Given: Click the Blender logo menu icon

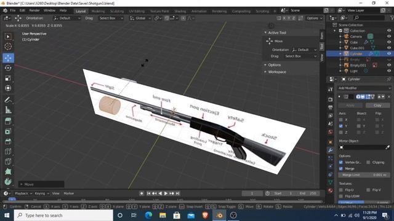Looking at the screenshot, I should pyautogui.click(x=5, y=10).
